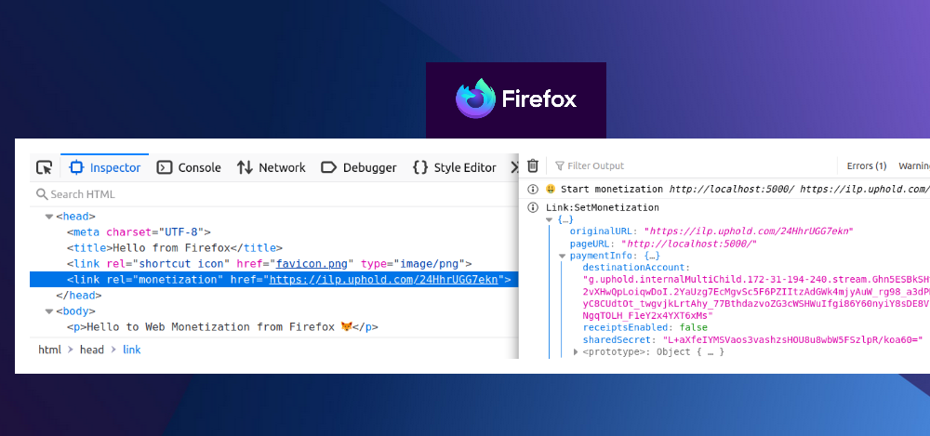Switch to the Console tab
This screenshot has height=436, width=930.
point(189,168)
